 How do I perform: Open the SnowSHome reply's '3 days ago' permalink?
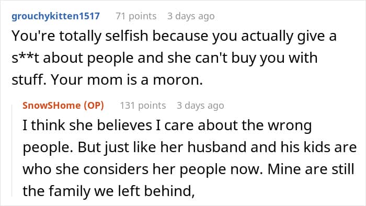(x=200, y=106)
